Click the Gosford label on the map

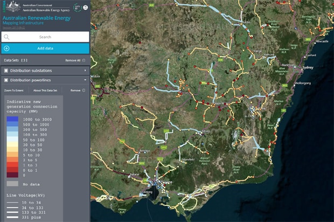coord(311,55)
